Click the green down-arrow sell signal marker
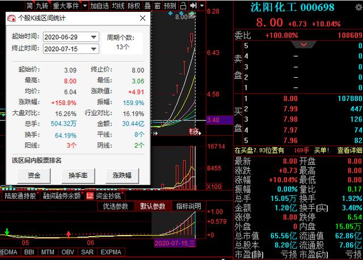The height and width of the screenshot is (260, 363). tap(7, 232)
